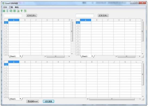Click left grid vertical scrollbar thumb

72,31
